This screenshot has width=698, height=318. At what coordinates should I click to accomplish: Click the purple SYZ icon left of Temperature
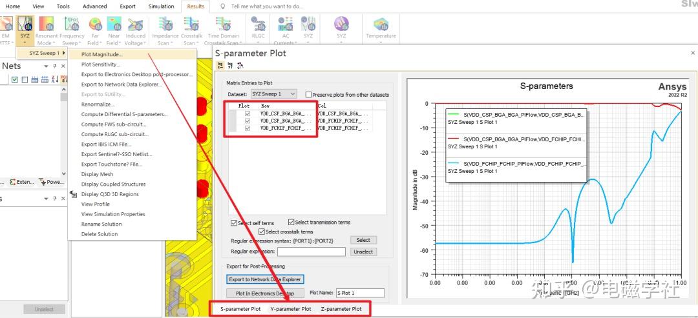pos(341,24)
